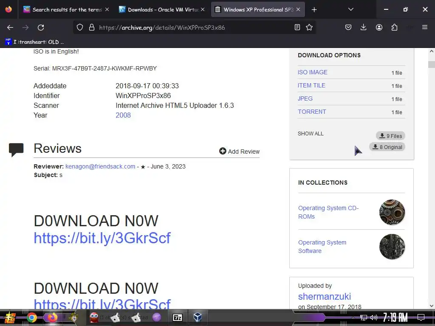Download the ISO IMAGE file
The width and height of the screenshot is (435, 326).
[312, 72]
